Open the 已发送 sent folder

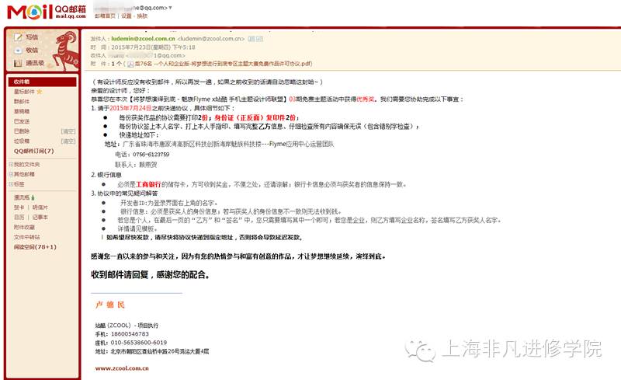click(22, 121)
